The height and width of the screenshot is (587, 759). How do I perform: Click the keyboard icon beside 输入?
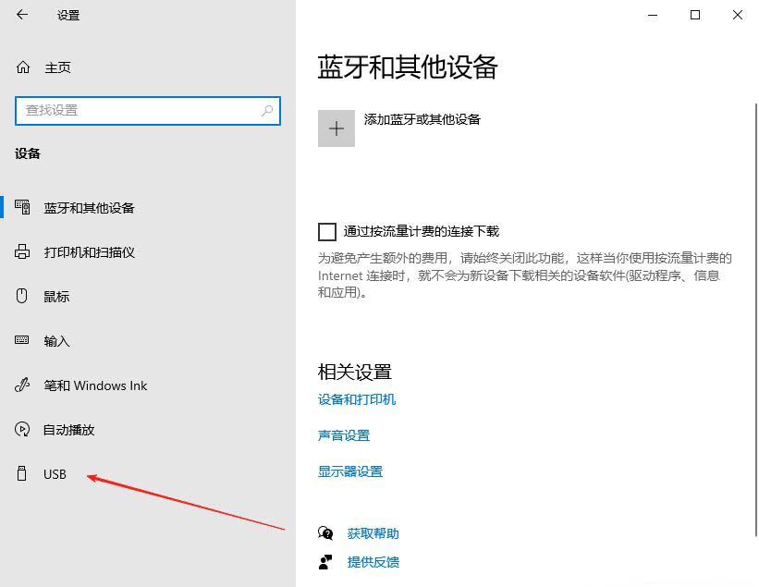click(x=23, y=341)
